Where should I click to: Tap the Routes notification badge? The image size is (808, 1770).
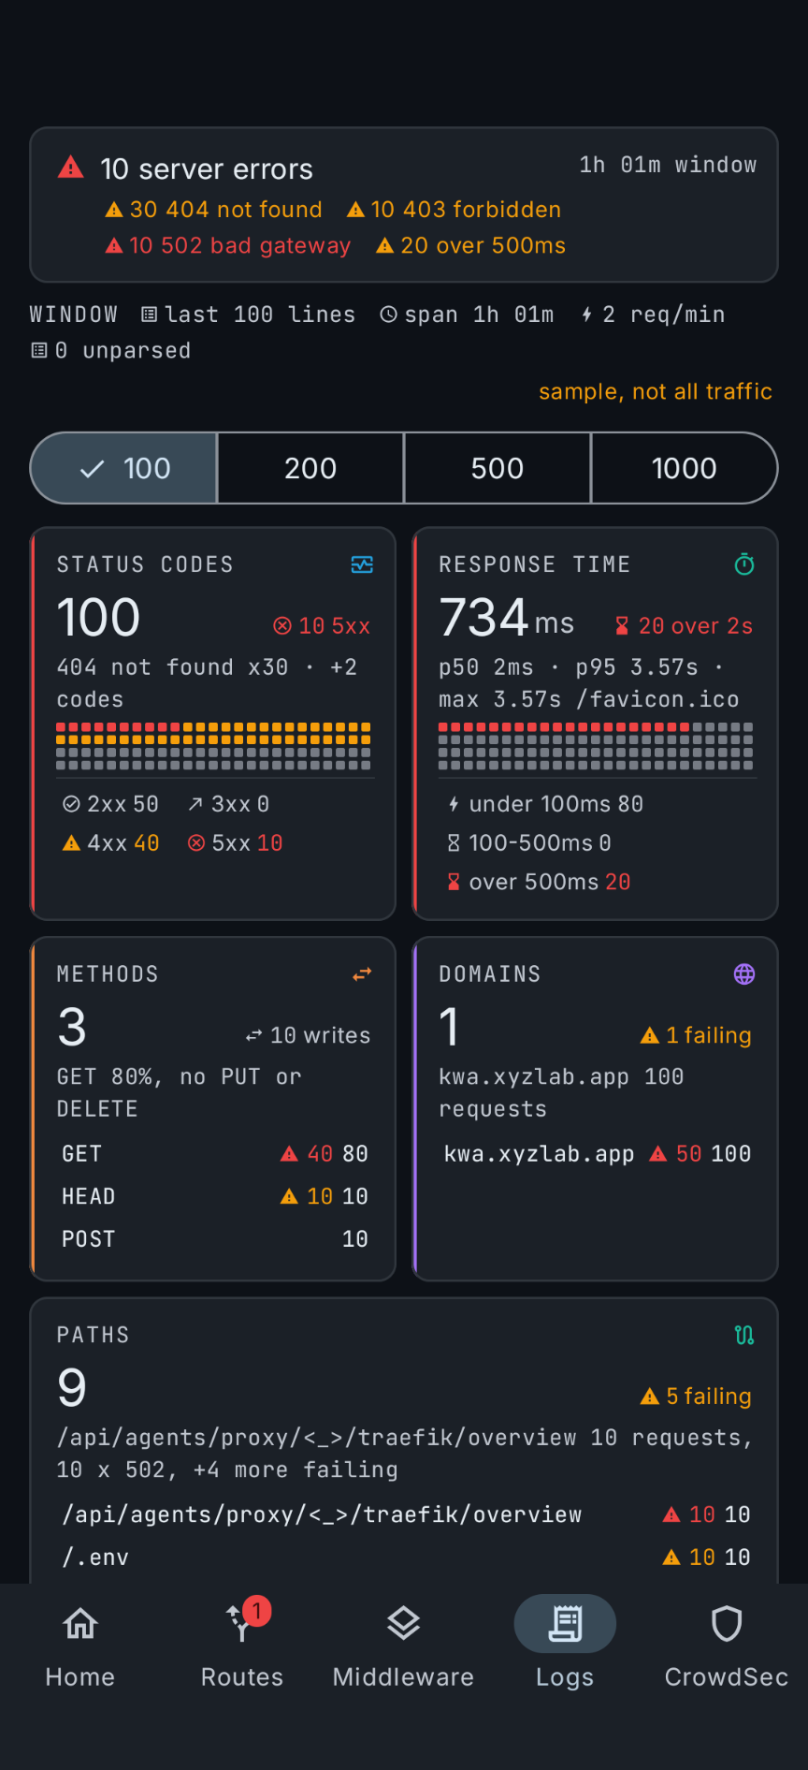257,1610
